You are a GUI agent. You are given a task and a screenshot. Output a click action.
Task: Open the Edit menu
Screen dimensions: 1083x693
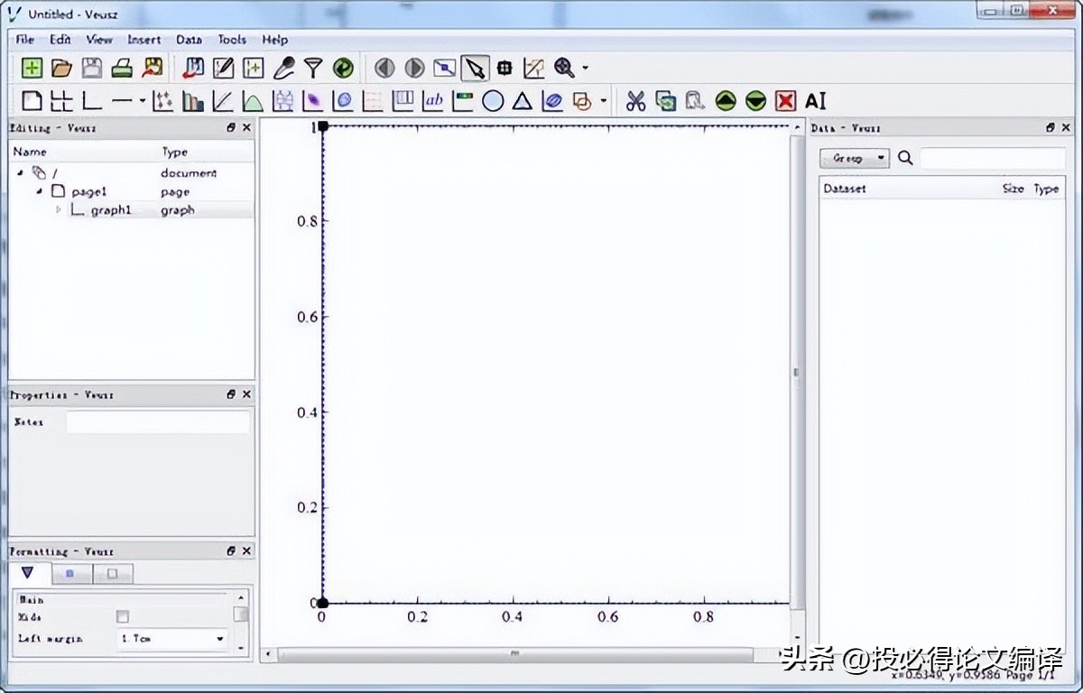pyautogui.click(x=60, y=40)
